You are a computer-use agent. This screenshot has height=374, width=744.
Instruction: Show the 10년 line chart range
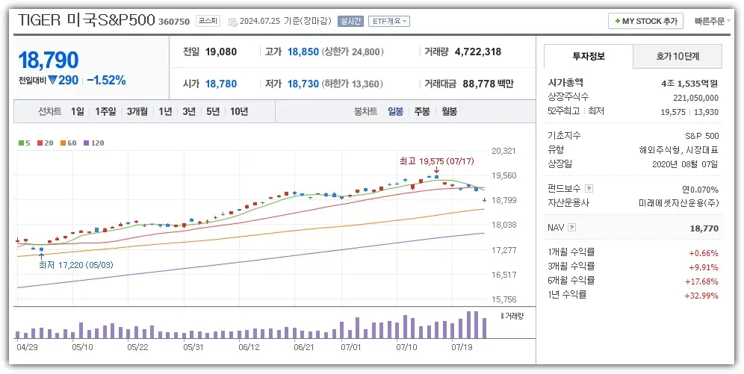pos(239,111)
